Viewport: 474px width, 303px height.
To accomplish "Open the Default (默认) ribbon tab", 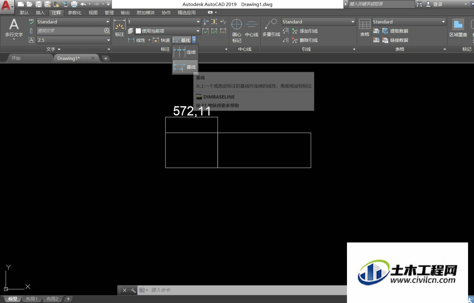I will (24, 12).
